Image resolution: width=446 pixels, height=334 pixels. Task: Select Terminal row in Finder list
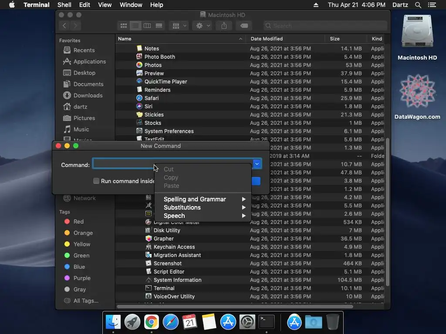(x=250, y=288)
